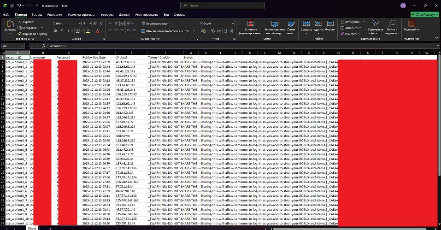
Task: Open the Файл menu
Action: coord(6,15)
